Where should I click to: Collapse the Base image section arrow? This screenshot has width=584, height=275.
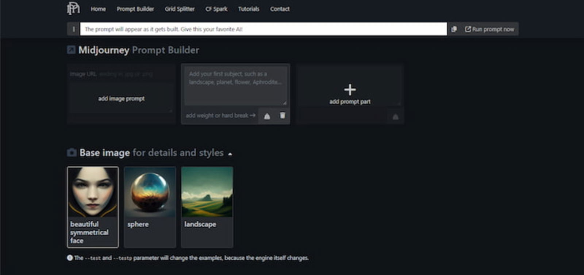click(230, 154)
